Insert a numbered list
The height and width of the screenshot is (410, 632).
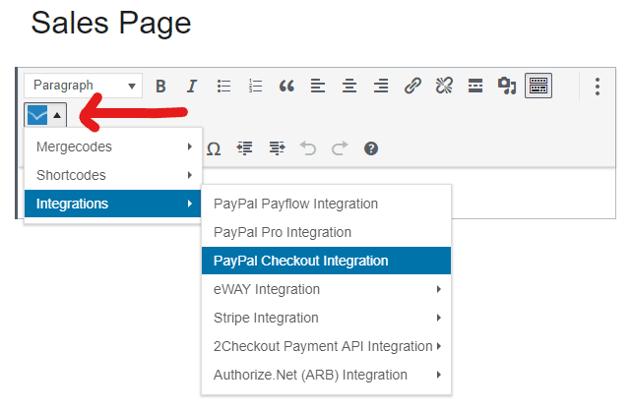255,86
